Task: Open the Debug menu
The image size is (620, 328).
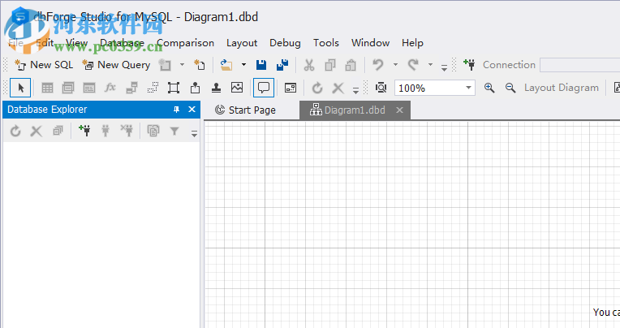Action: 285,43
